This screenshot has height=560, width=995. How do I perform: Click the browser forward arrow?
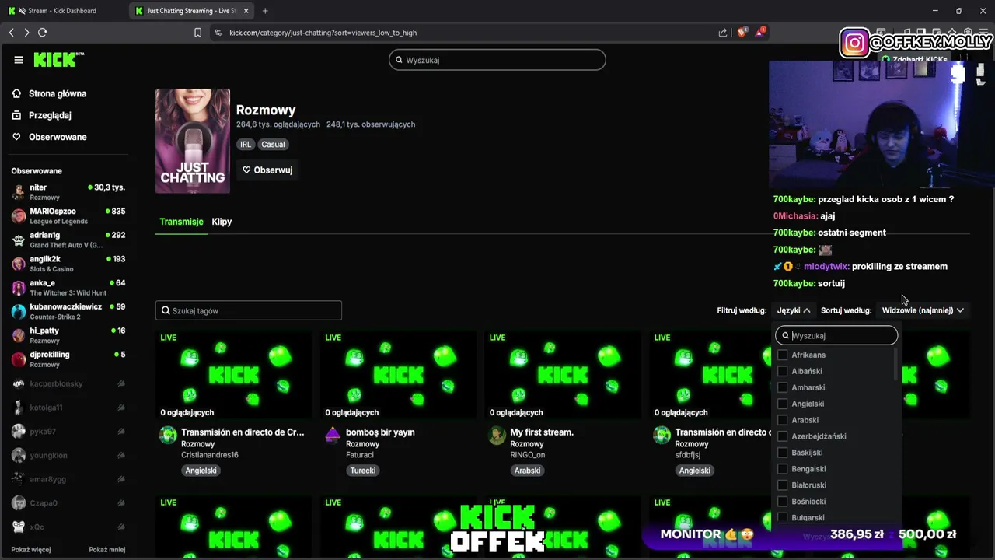coord(26,33)
